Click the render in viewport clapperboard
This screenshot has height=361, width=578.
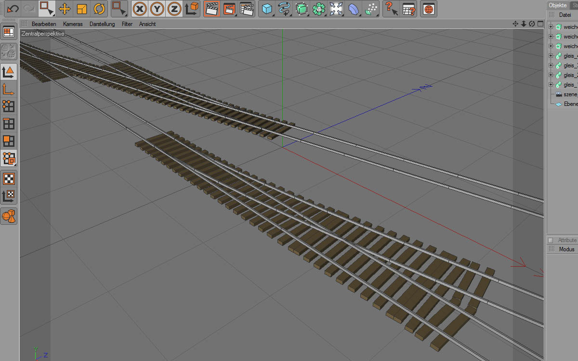pos(211,8)
